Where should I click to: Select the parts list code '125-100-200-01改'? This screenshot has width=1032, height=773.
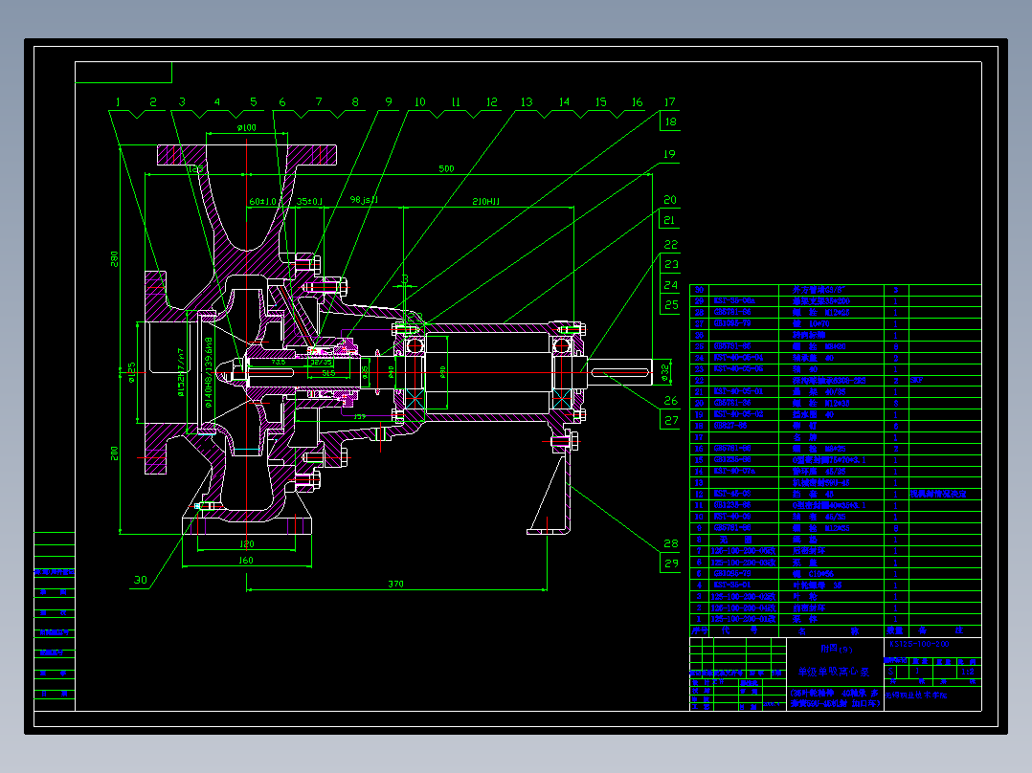click(x=744, y=619)
